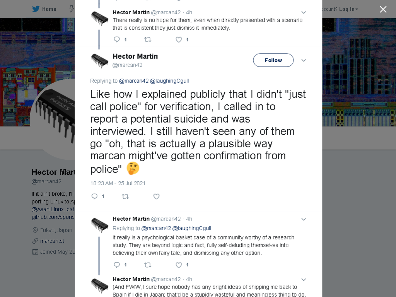The image size is (396, 297).
Task: Open the marcan.st website link
Action: coord(52,241)
